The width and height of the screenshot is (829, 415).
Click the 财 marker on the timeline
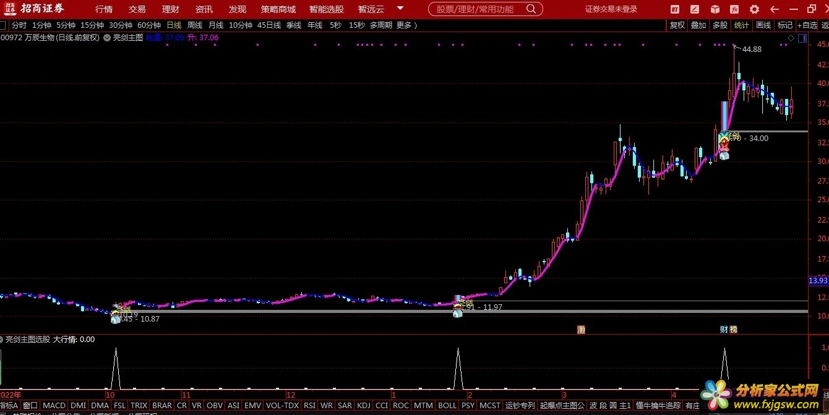(724, 330)
